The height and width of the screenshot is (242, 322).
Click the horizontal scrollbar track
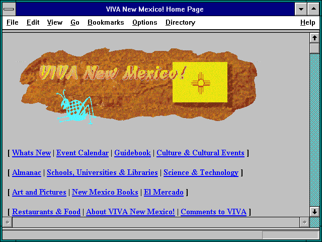(156, 222)
